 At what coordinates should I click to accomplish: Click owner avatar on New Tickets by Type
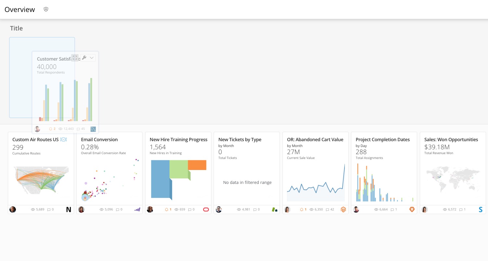(219, 210)
